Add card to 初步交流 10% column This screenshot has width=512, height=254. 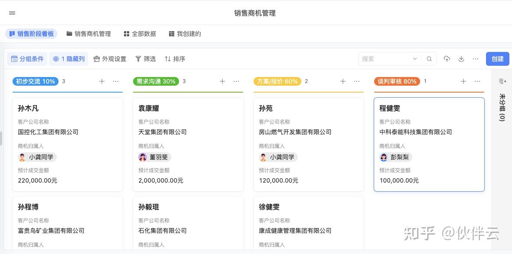[102, 81]
